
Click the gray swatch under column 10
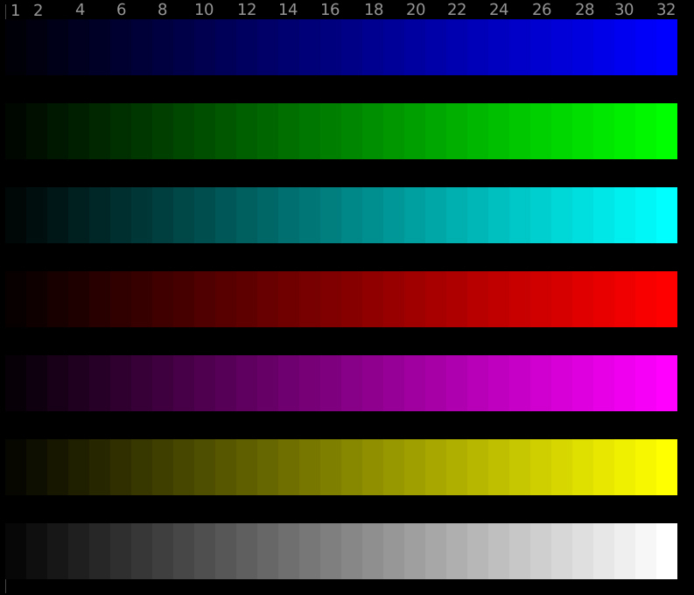click(205, 551)
